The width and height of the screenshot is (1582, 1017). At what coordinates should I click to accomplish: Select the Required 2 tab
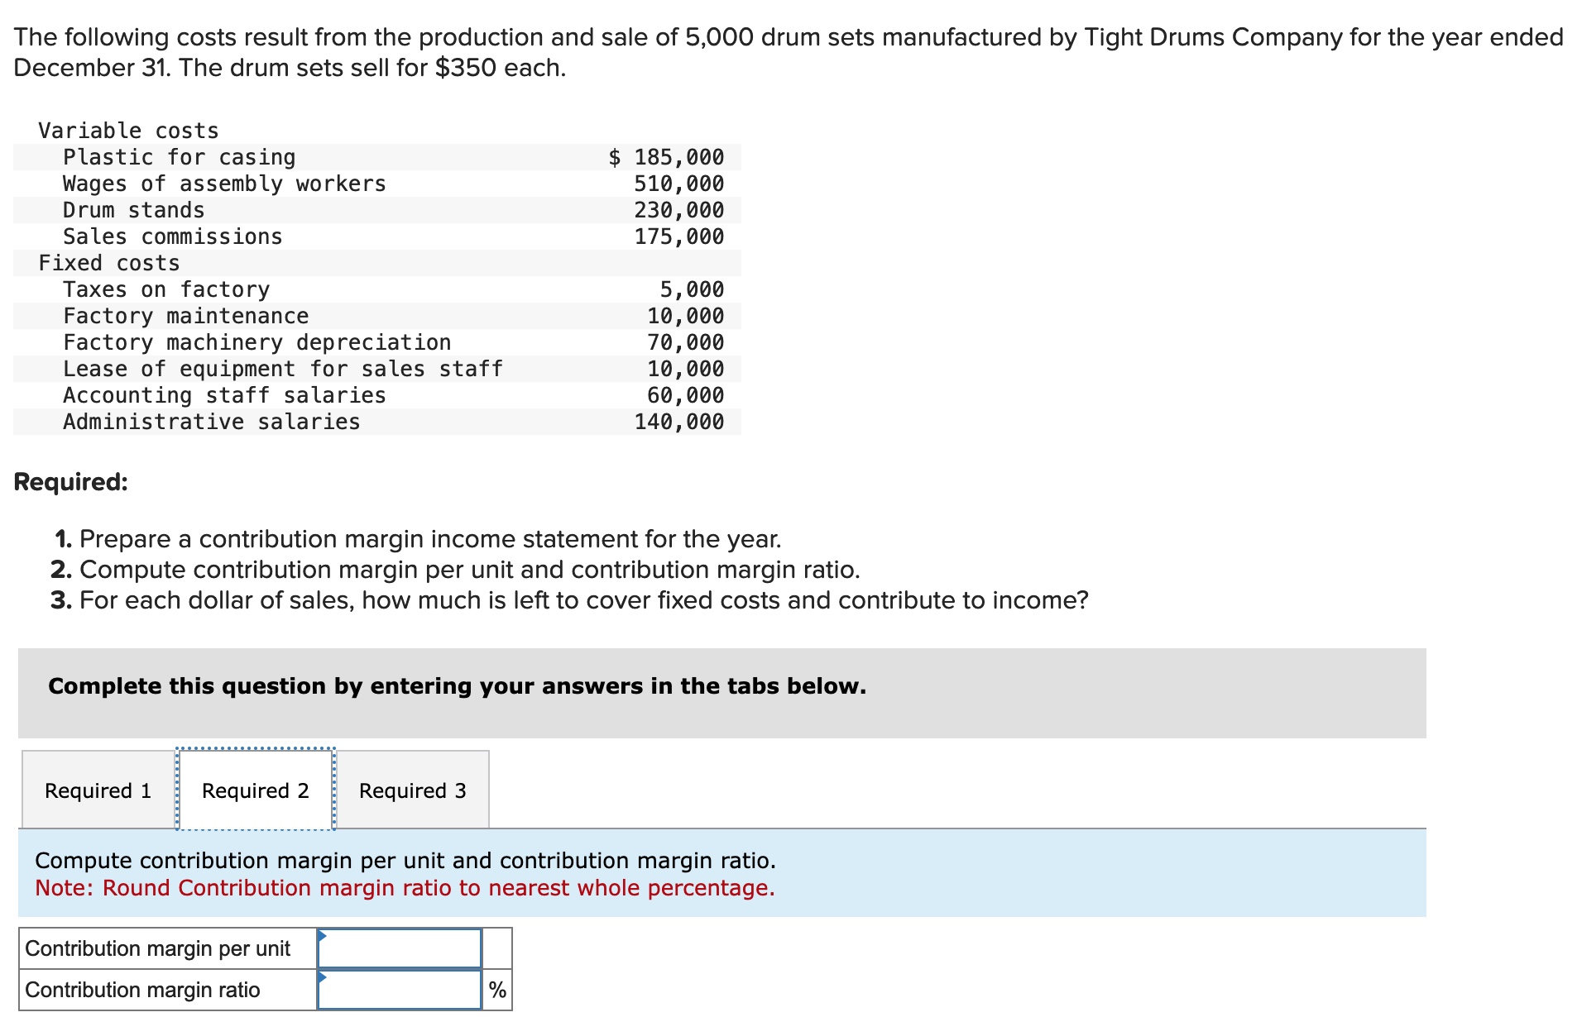pos(256,790)
